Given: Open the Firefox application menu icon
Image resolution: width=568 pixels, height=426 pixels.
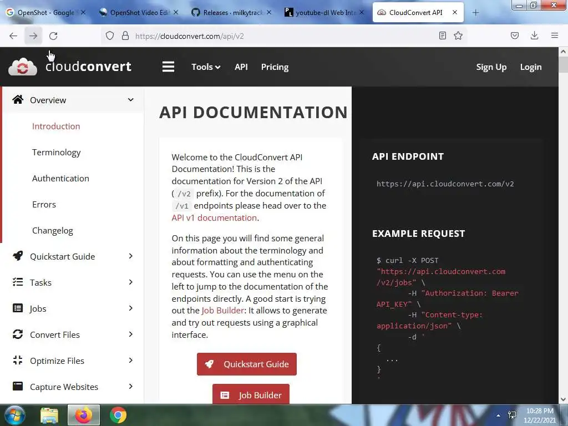Looking at the screenshot, I should pyautogui.click(x=555, y=35).
